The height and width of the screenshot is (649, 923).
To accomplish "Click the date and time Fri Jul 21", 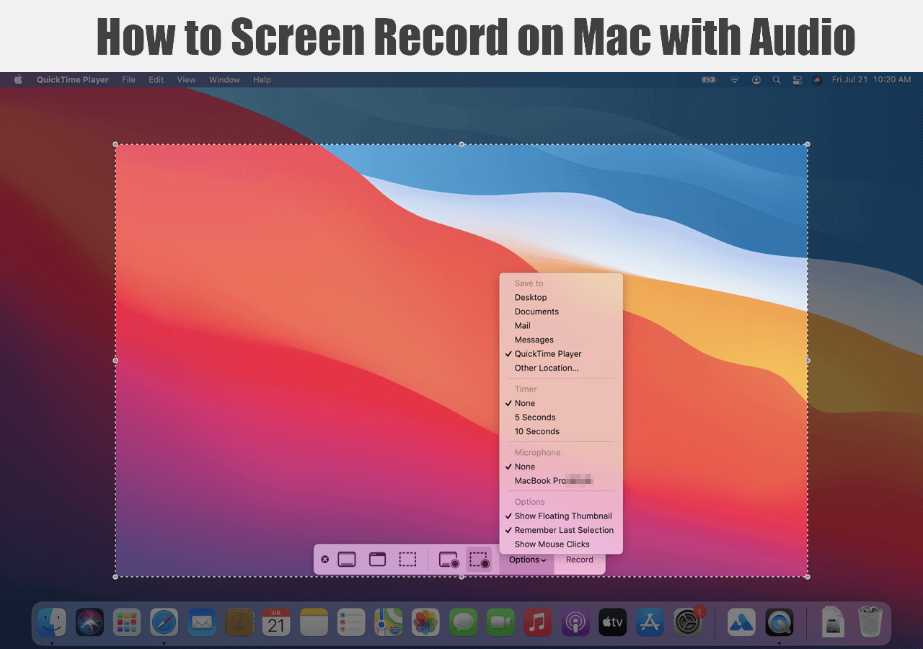I will click(x=871, y=80).
